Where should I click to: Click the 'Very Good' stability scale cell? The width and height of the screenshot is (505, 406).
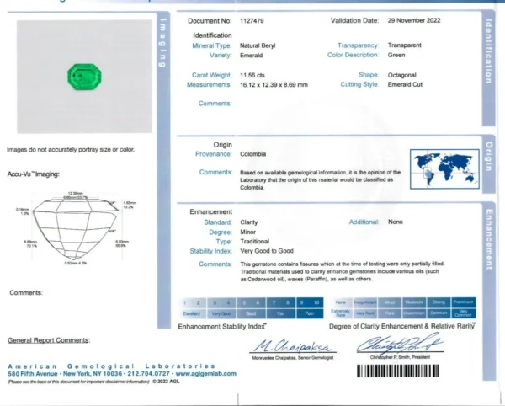[x=221, y=313]
